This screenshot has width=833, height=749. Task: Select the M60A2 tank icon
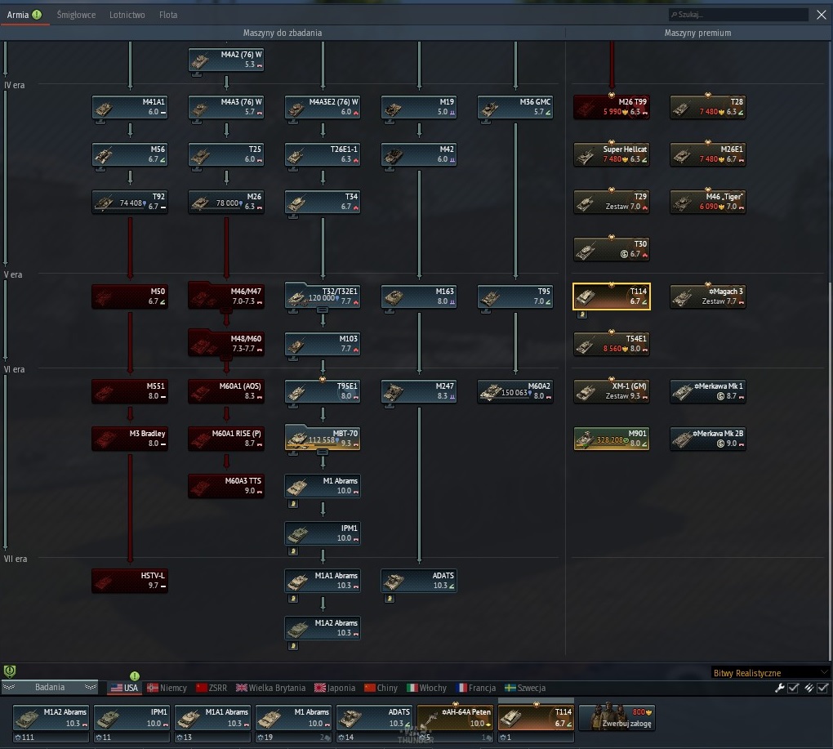click(515, 391)
